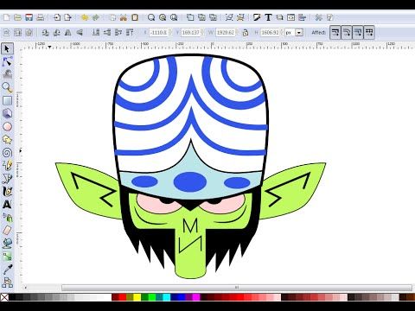Open an existing file with Open icon
The width and height of the screenshot is (415, 311).
(x=18, y=18)
